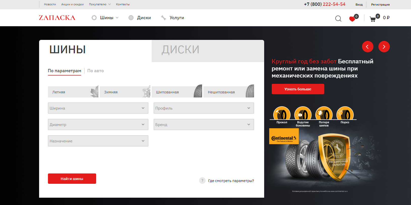411x205 pixels.
Task: Click the wrench icon next to Услуги
Action: coord(163,18)
